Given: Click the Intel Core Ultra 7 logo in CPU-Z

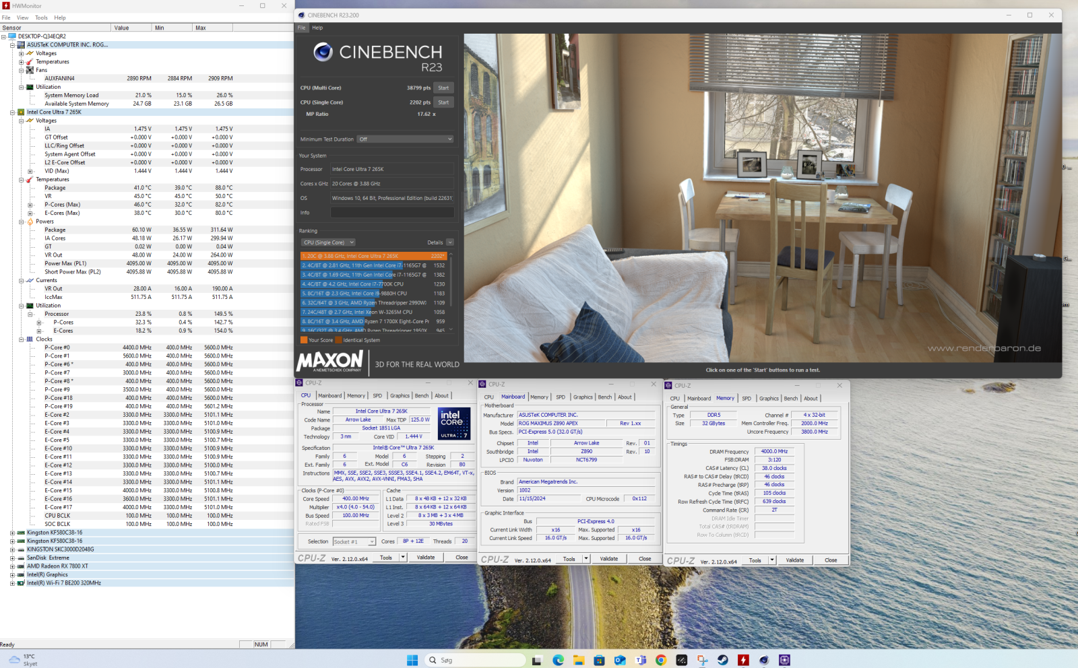Looking at the screenshot, I should (454, 424).
